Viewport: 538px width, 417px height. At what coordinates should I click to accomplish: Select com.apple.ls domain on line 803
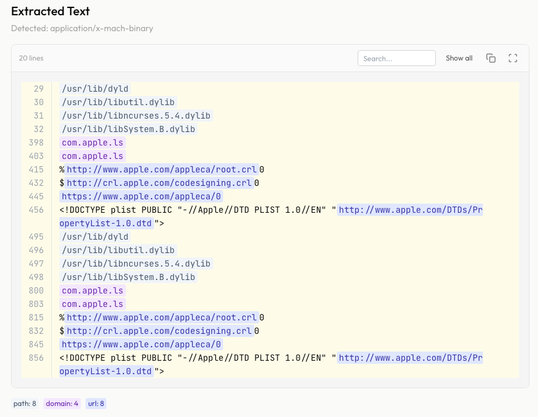click(x=92, y=304)
